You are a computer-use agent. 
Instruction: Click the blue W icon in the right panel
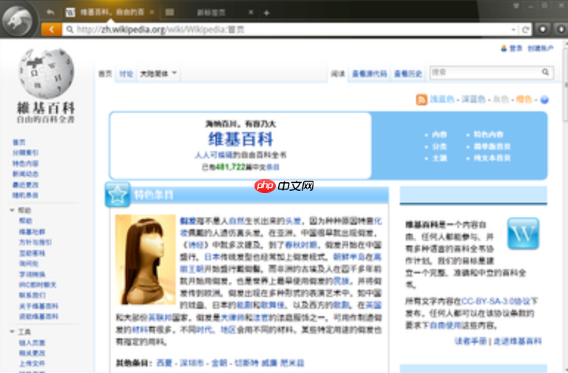(523, 233)
